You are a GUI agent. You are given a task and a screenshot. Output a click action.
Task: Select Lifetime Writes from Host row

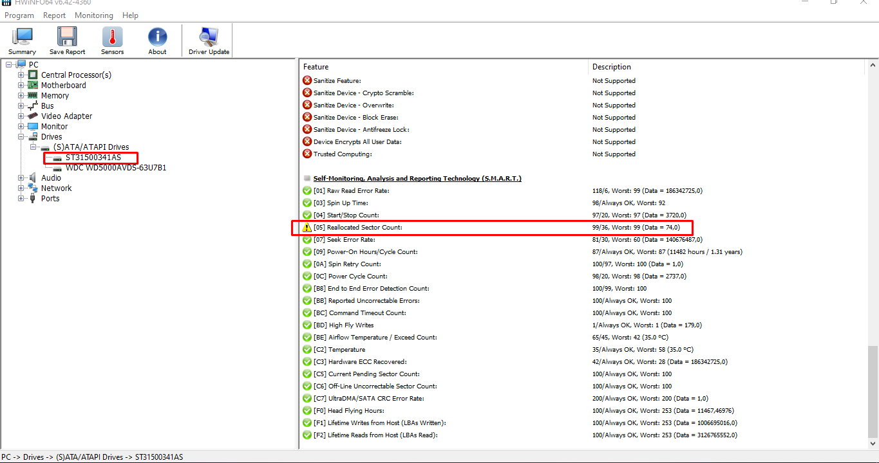583,422
